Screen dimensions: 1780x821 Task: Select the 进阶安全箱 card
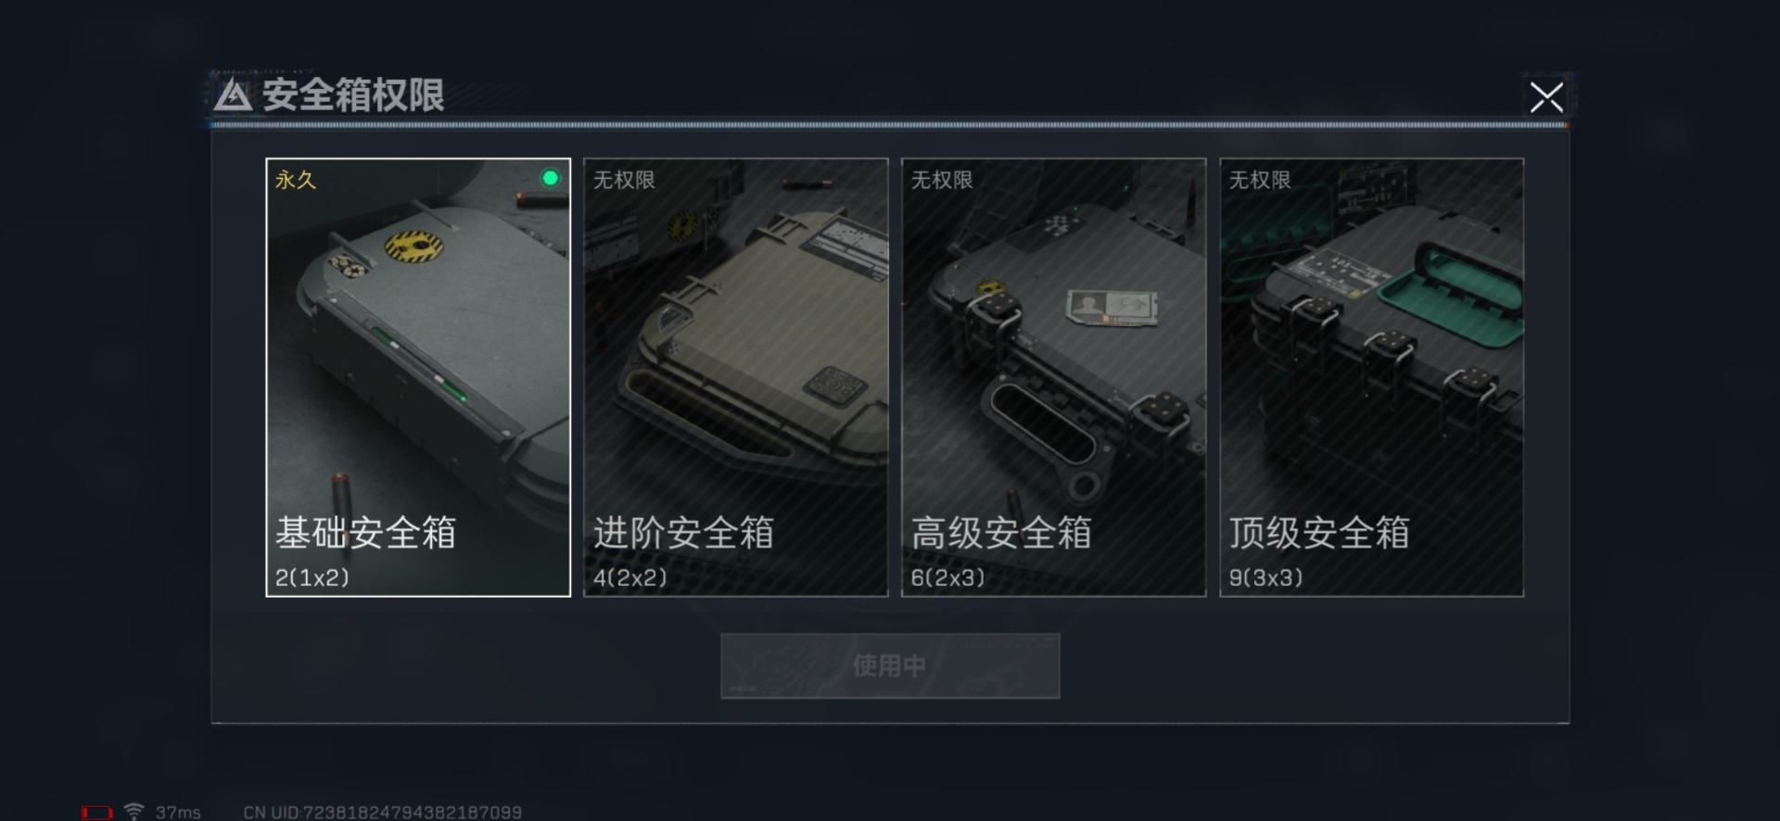736,377
